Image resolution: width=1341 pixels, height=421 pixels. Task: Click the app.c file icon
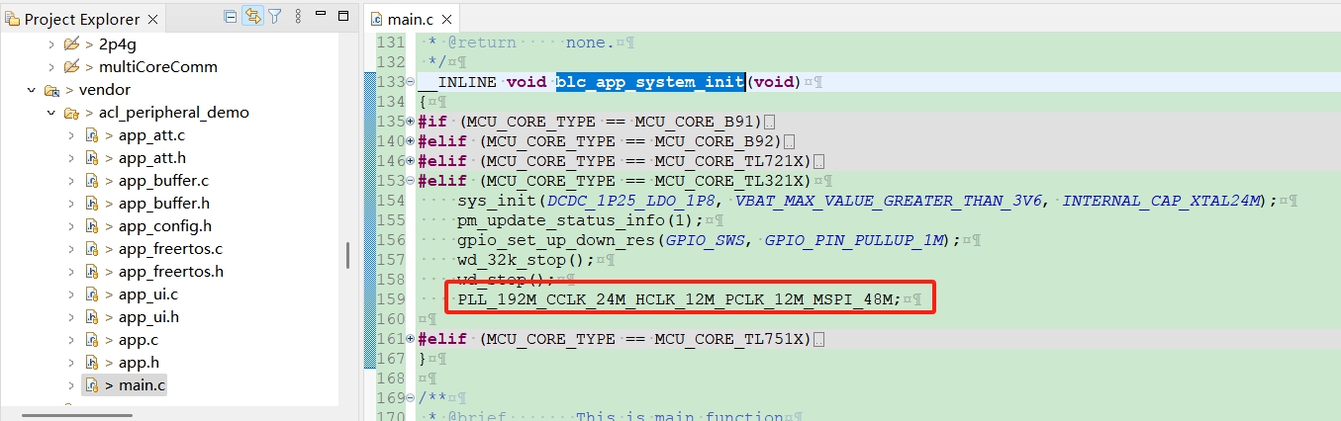pos(91,340)
